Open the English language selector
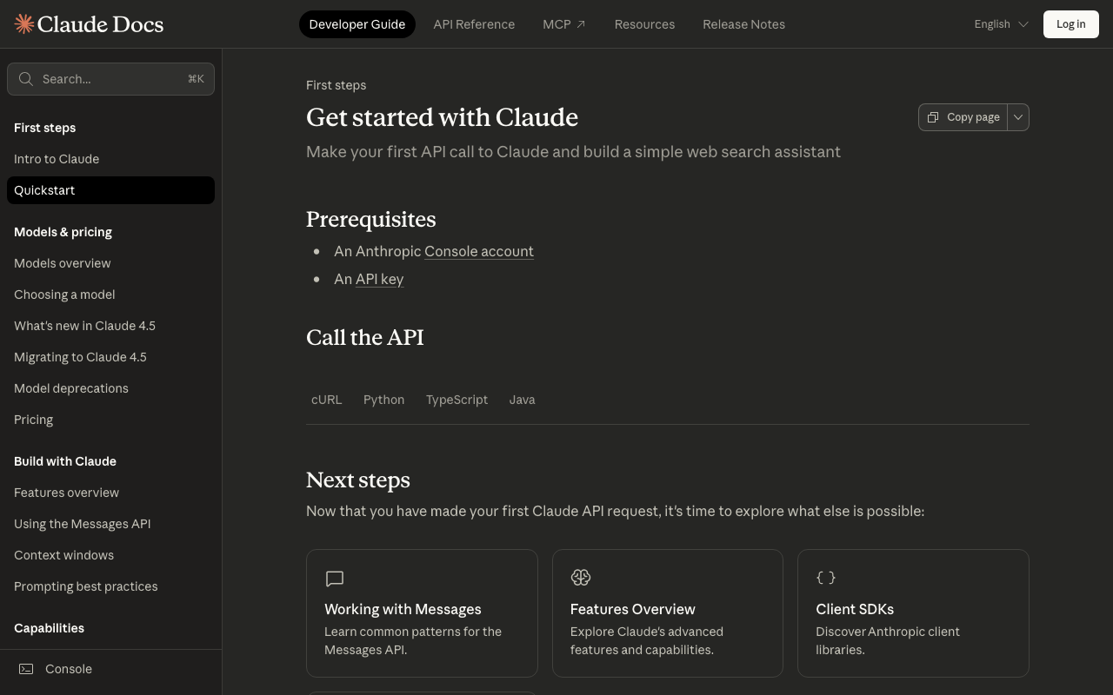Image resolution: width=1113 pixels, height=695 pixels. 1001,24
